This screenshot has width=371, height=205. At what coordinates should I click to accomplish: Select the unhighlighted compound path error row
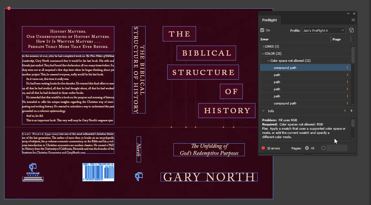[x=305, y=103]
